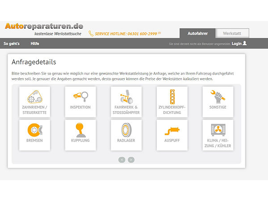Viewport: 268px width, 201px height.
Task: Click the ZYLINDERKOPF-DICHTUNG label
Action: [172, 110]
